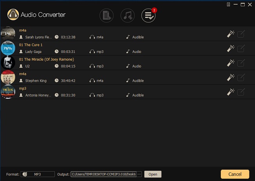Screen dimensions: 255x181
Task: Select track title 01 The Cure 1
Action: [31, 45]
